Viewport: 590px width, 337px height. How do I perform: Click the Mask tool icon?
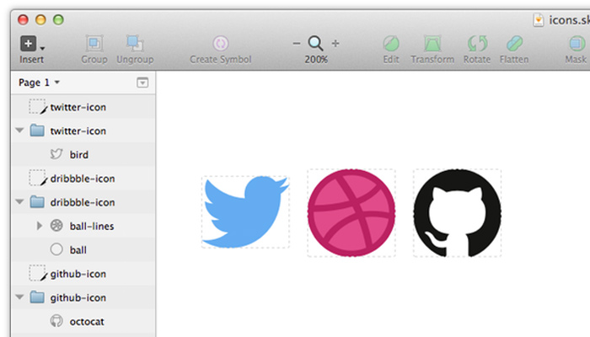pyautogui.click(x=576, y=44)
